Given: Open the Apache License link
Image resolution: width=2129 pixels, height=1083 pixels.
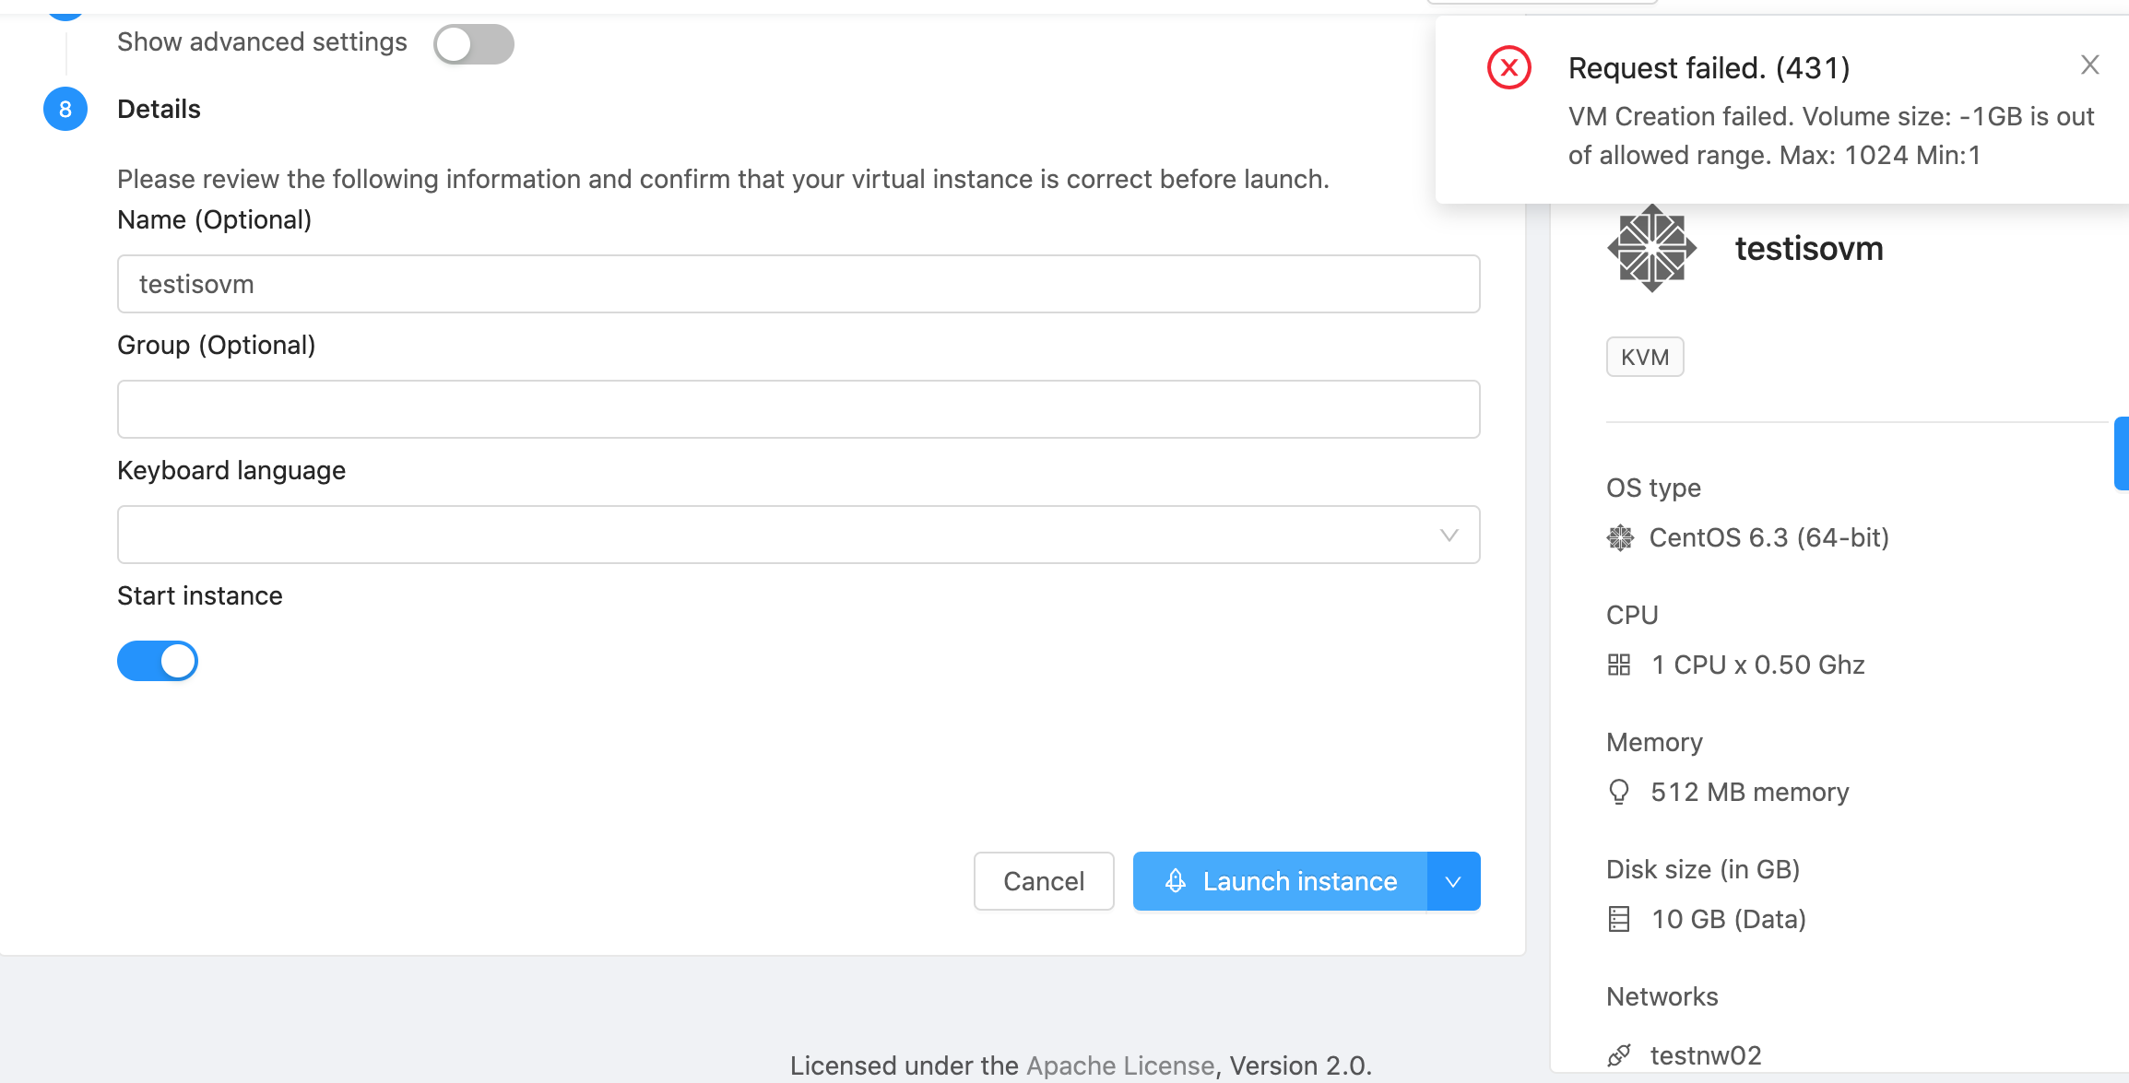Looking at the screenshot, I should (1120, 1065).
